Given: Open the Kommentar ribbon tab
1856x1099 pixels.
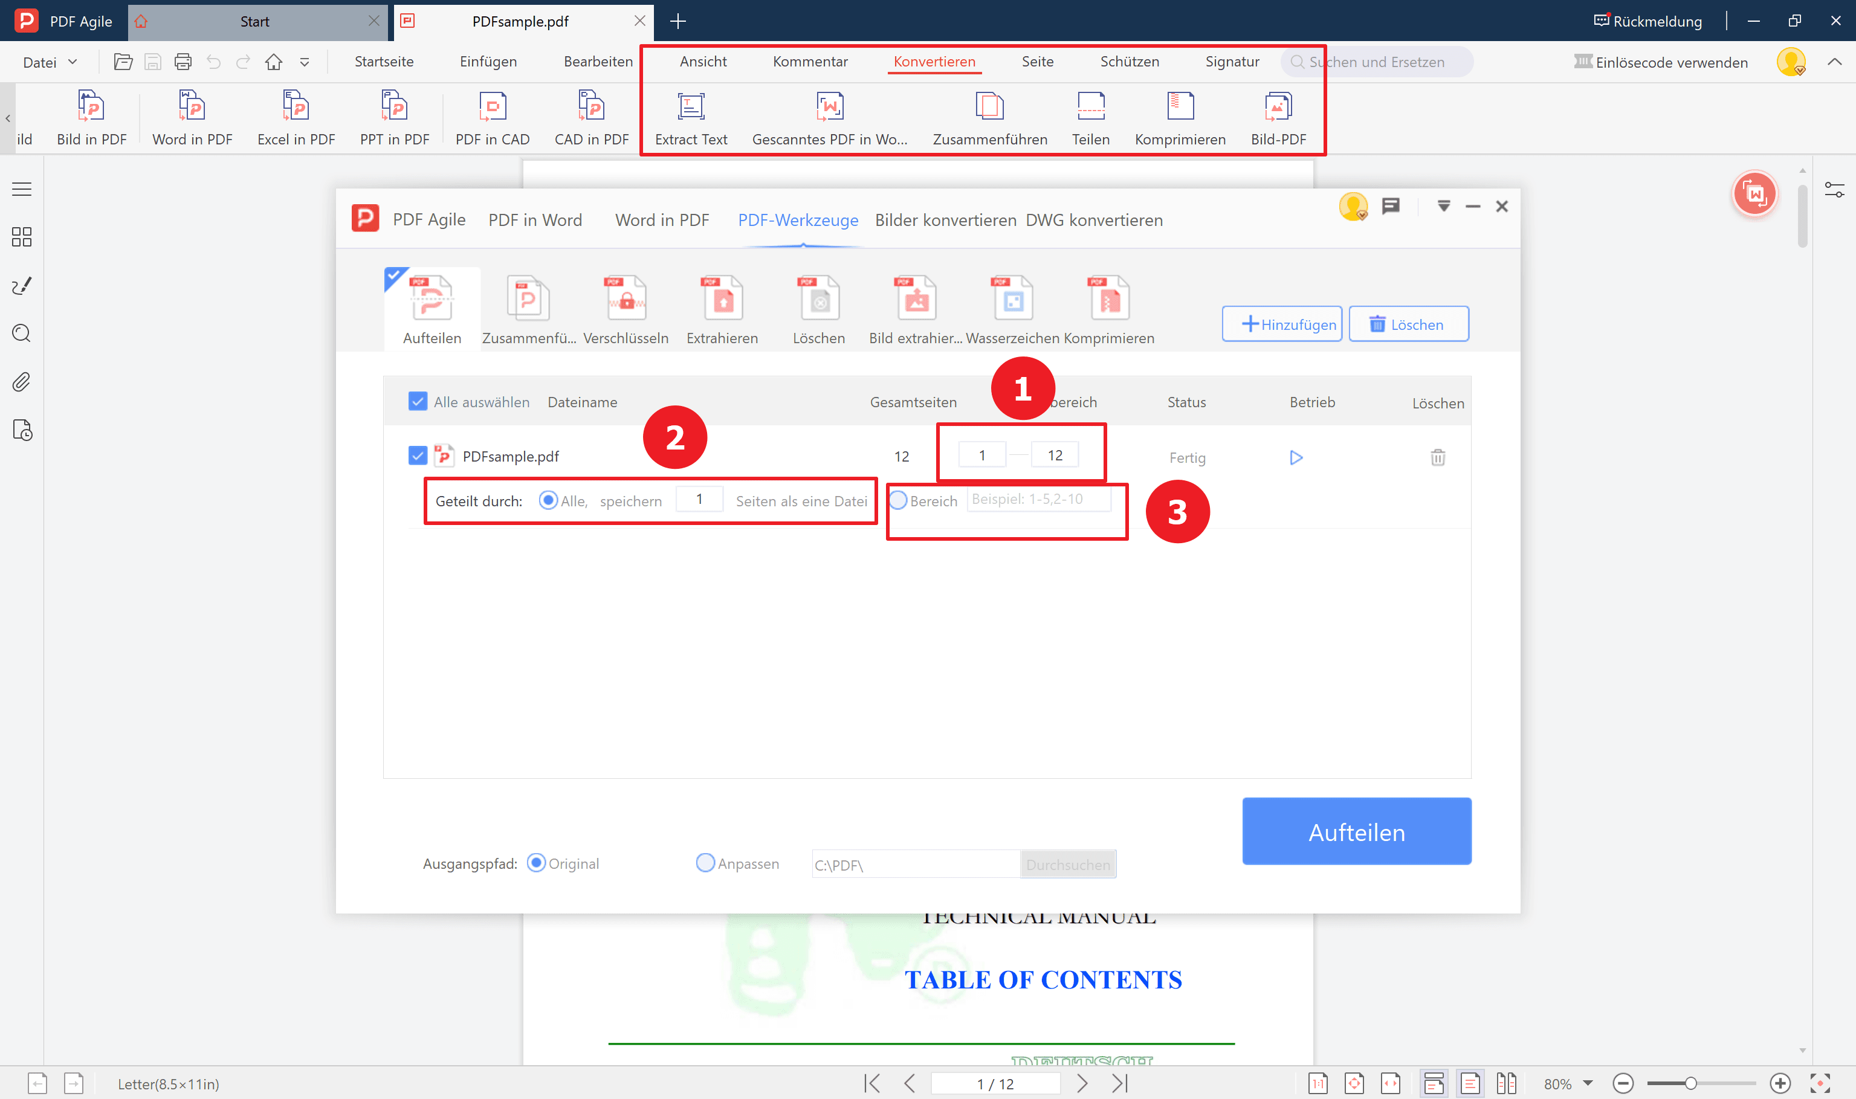Looking at the screenshot, I should click(x=810, y=62).
